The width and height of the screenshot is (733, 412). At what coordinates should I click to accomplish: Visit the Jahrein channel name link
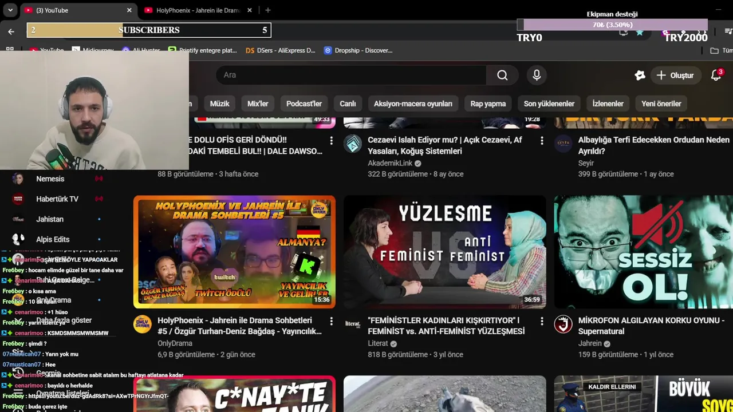pyautogui.click(x=590, y=343)
